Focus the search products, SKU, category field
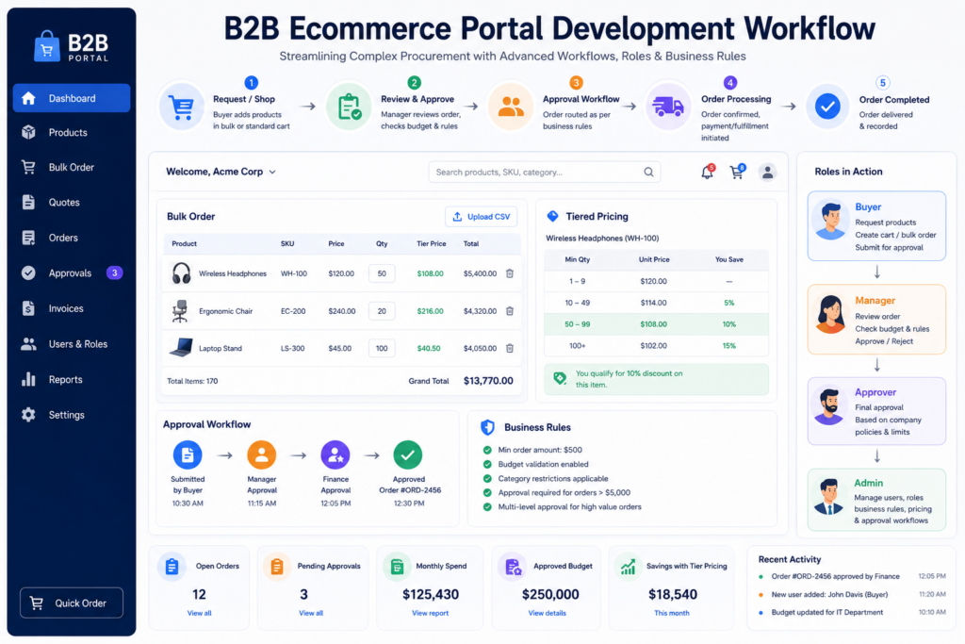 click(x=544, y=172)
